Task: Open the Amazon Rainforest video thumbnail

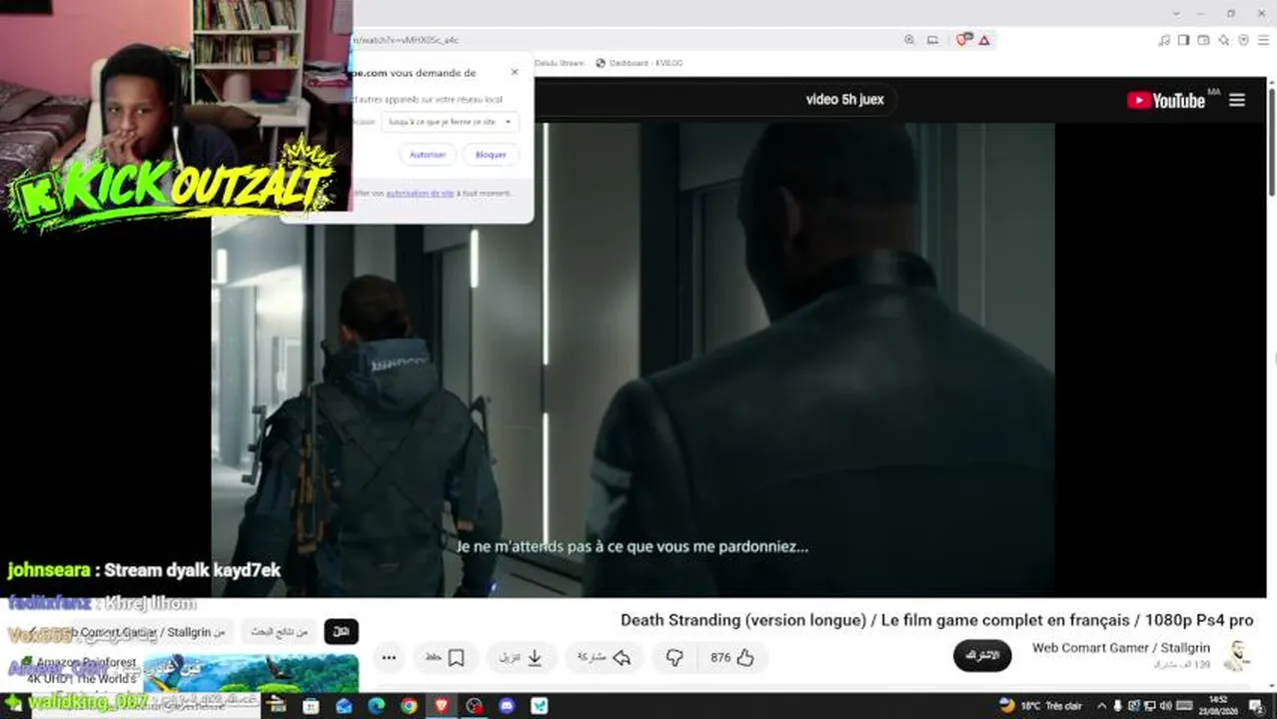Action: (x=251, y=673)
